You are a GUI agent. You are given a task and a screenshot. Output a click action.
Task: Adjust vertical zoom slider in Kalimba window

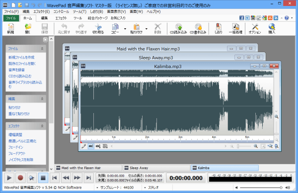(277, 128)
